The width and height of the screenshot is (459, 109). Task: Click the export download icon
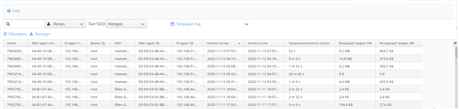(31, 34)
